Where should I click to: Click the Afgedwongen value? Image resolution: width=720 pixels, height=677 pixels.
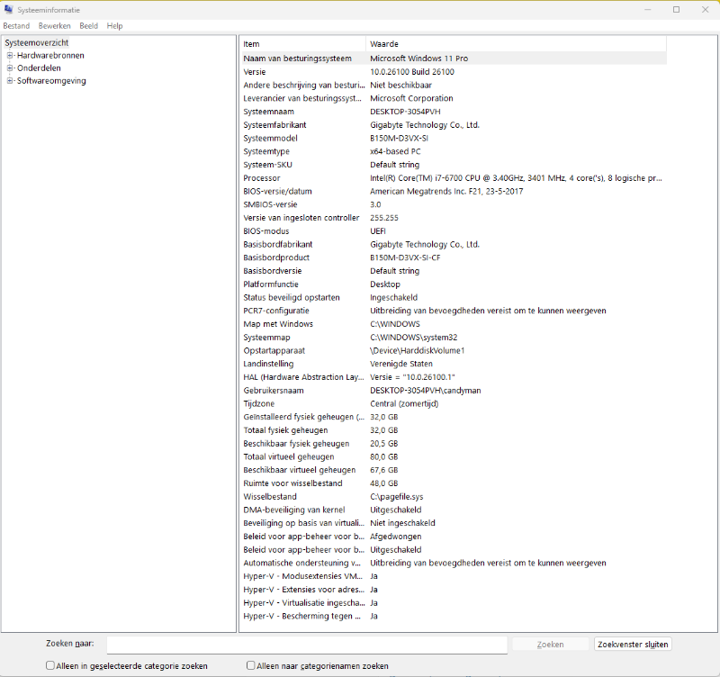point(395,537)
